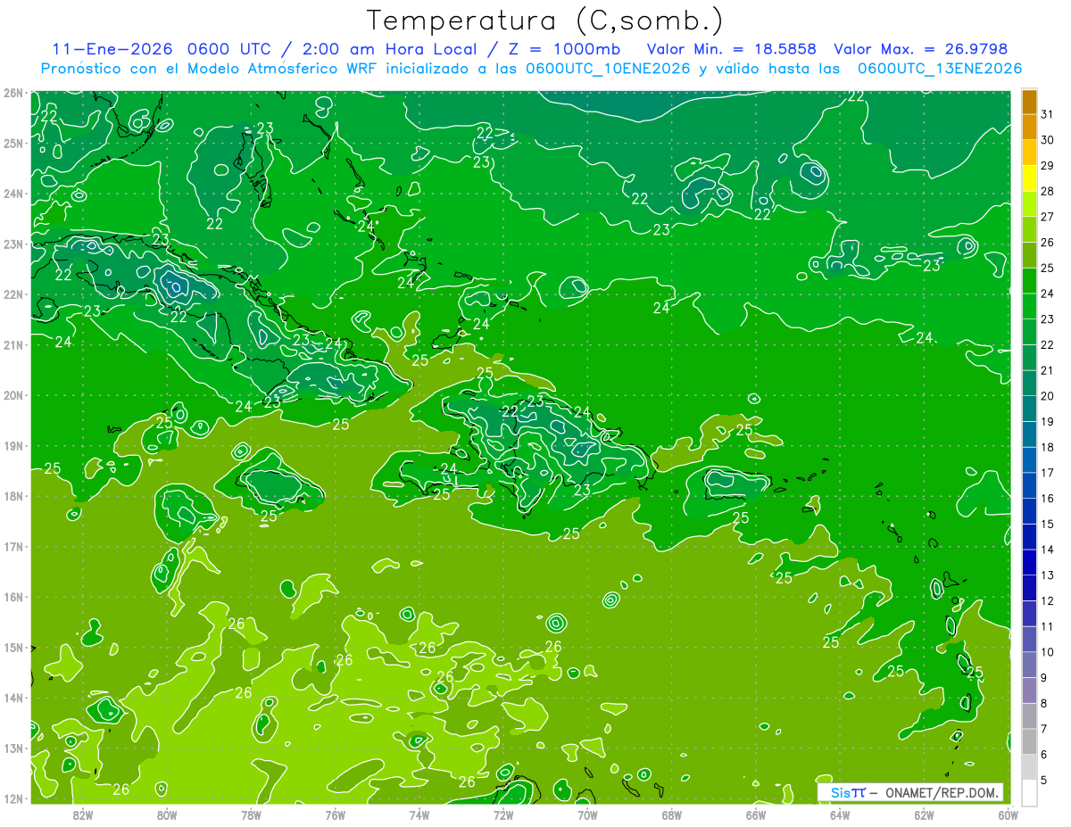This screenshot has height=827, width=1071.
Task: Click the number 31 on the color scale
Action: pyautogui.click(x=1048, y=115)
